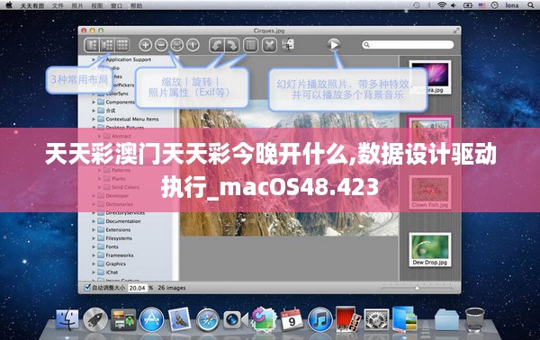Open Mission Control from the Dock
Screen dimensions: 540x340
[123, 319]
